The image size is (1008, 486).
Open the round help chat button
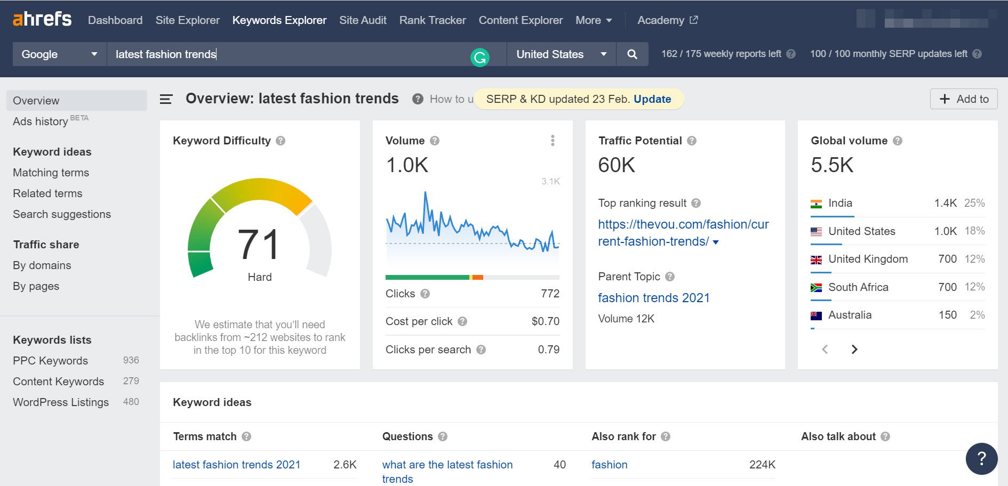coord(981,458)
